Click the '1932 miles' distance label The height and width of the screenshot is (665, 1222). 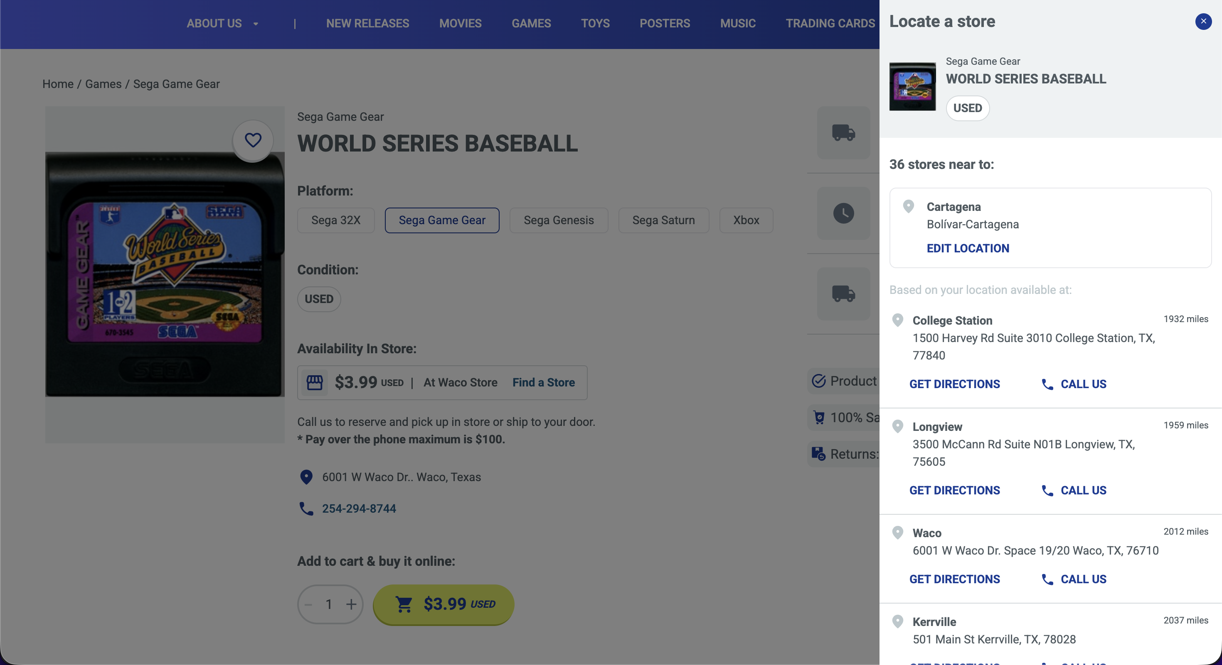click(1185, 319)
